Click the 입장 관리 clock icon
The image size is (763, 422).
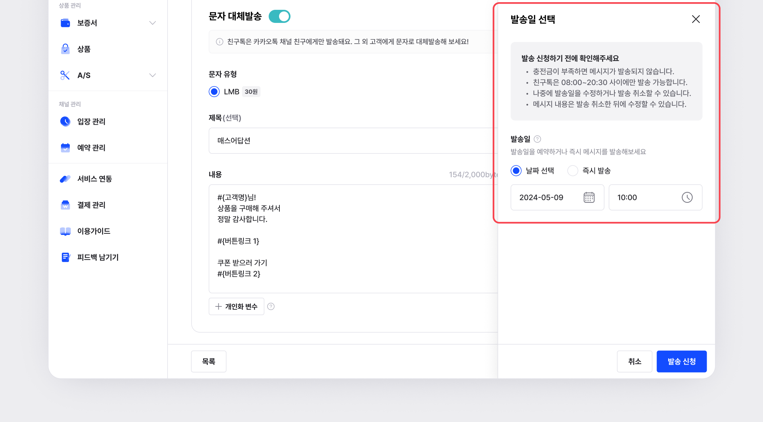click(x=65, y=121)
